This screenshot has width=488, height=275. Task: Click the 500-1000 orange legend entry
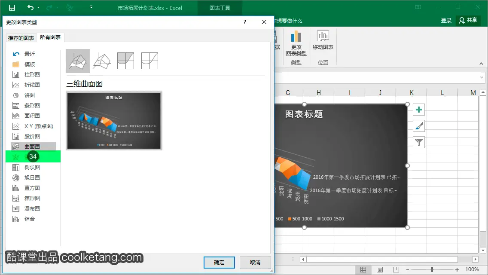click(300, 219)
